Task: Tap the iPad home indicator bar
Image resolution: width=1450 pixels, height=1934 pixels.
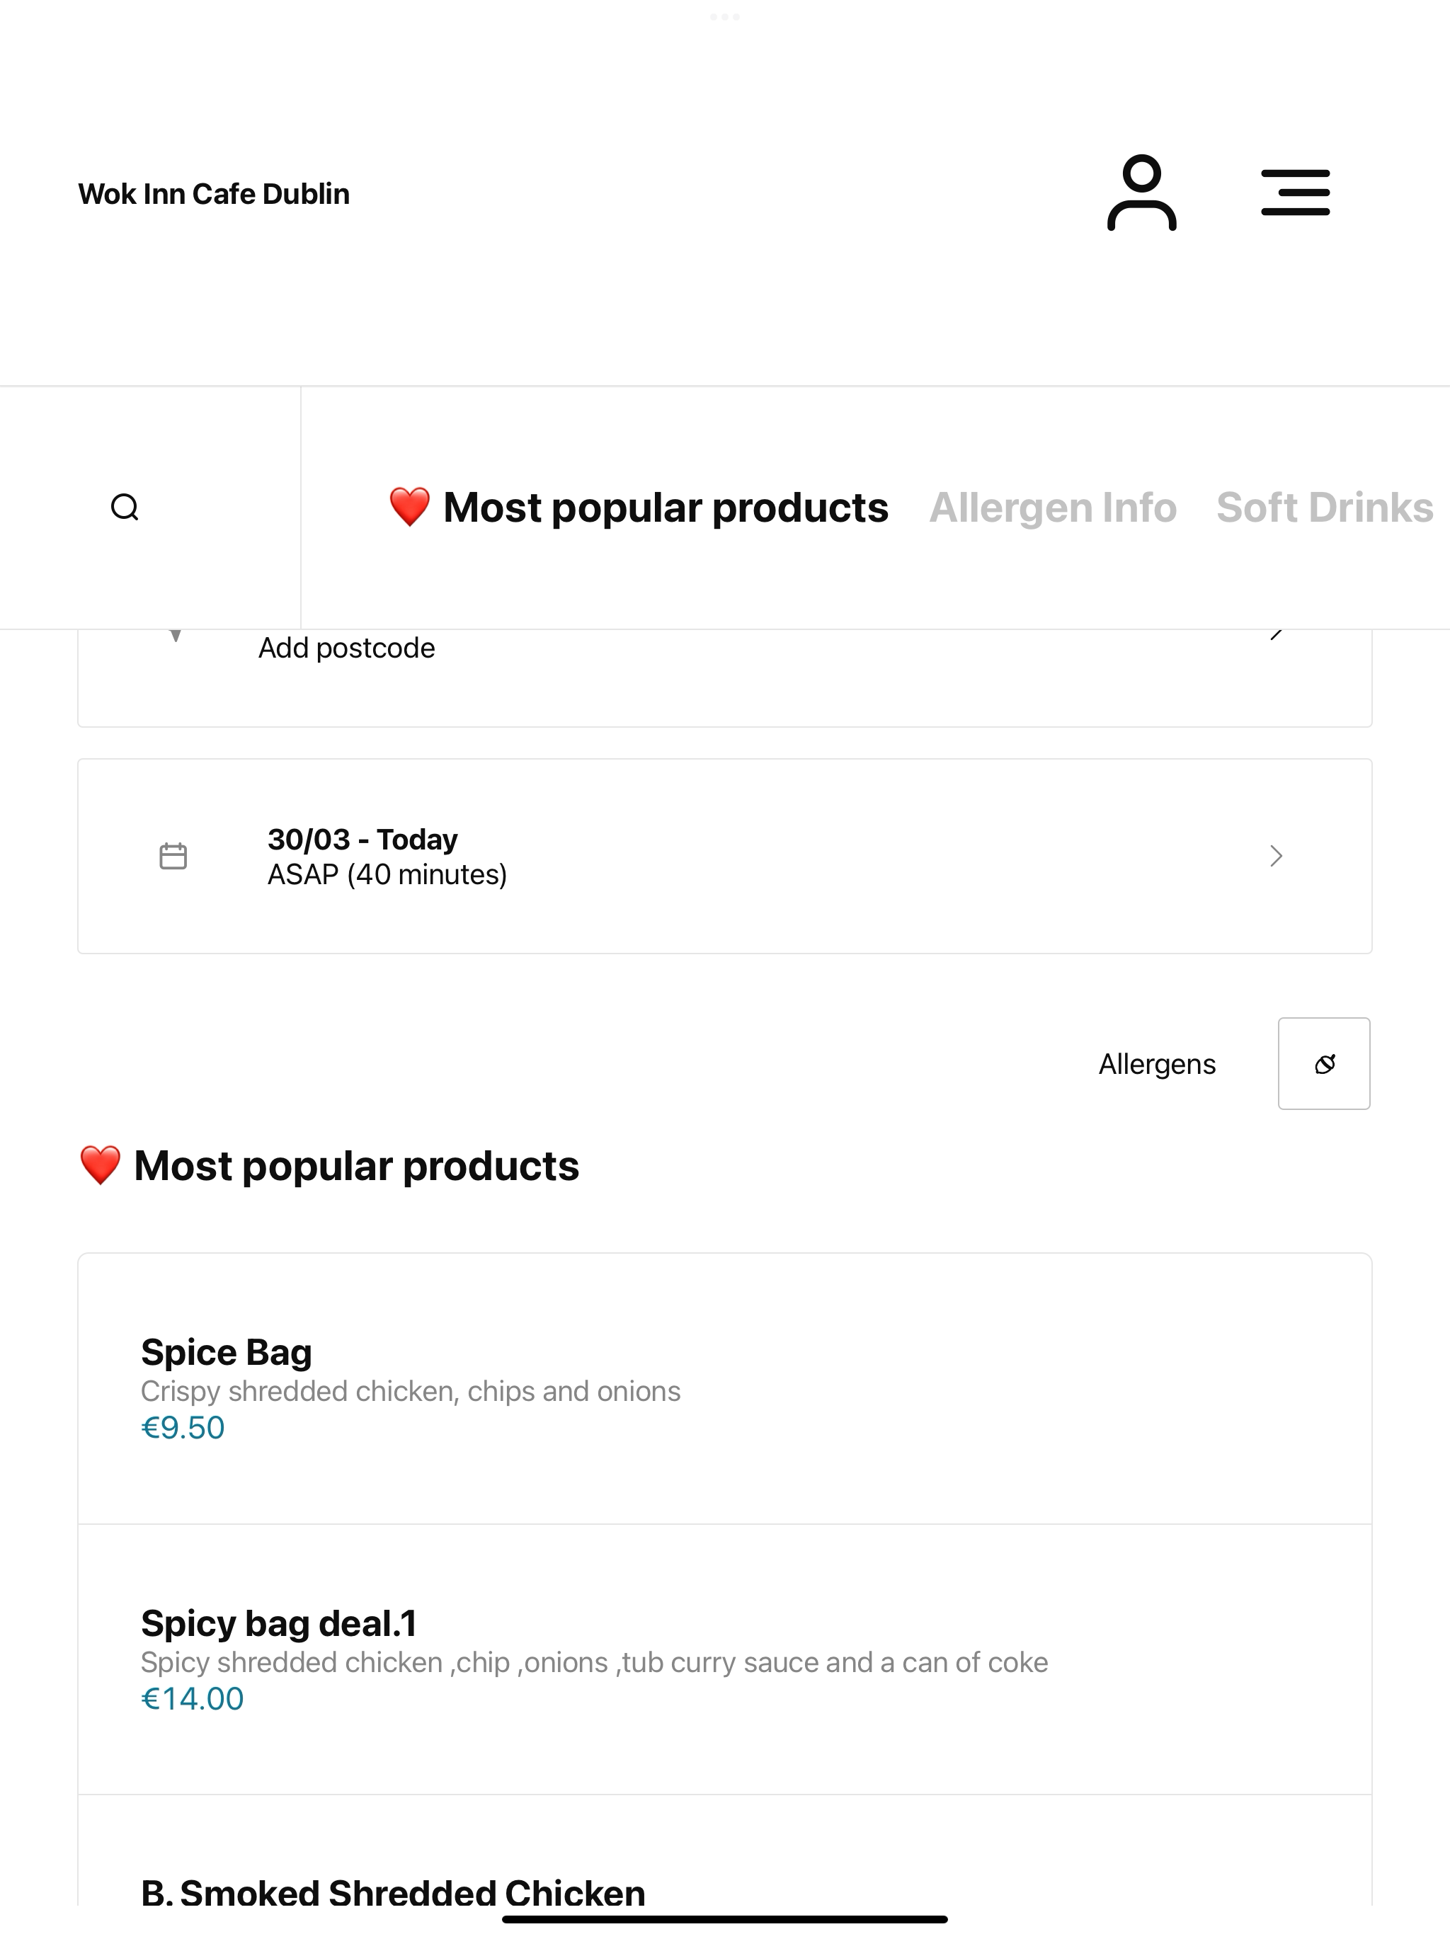Action: point(724,1919)
